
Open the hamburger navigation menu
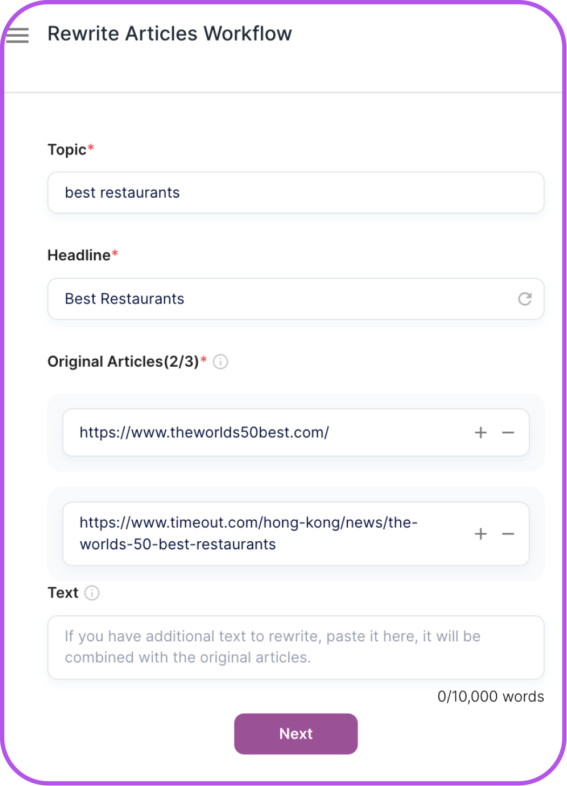click(18, 35)
